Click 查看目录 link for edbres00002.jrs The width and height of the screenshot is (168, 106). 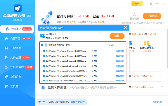point(120,71)
